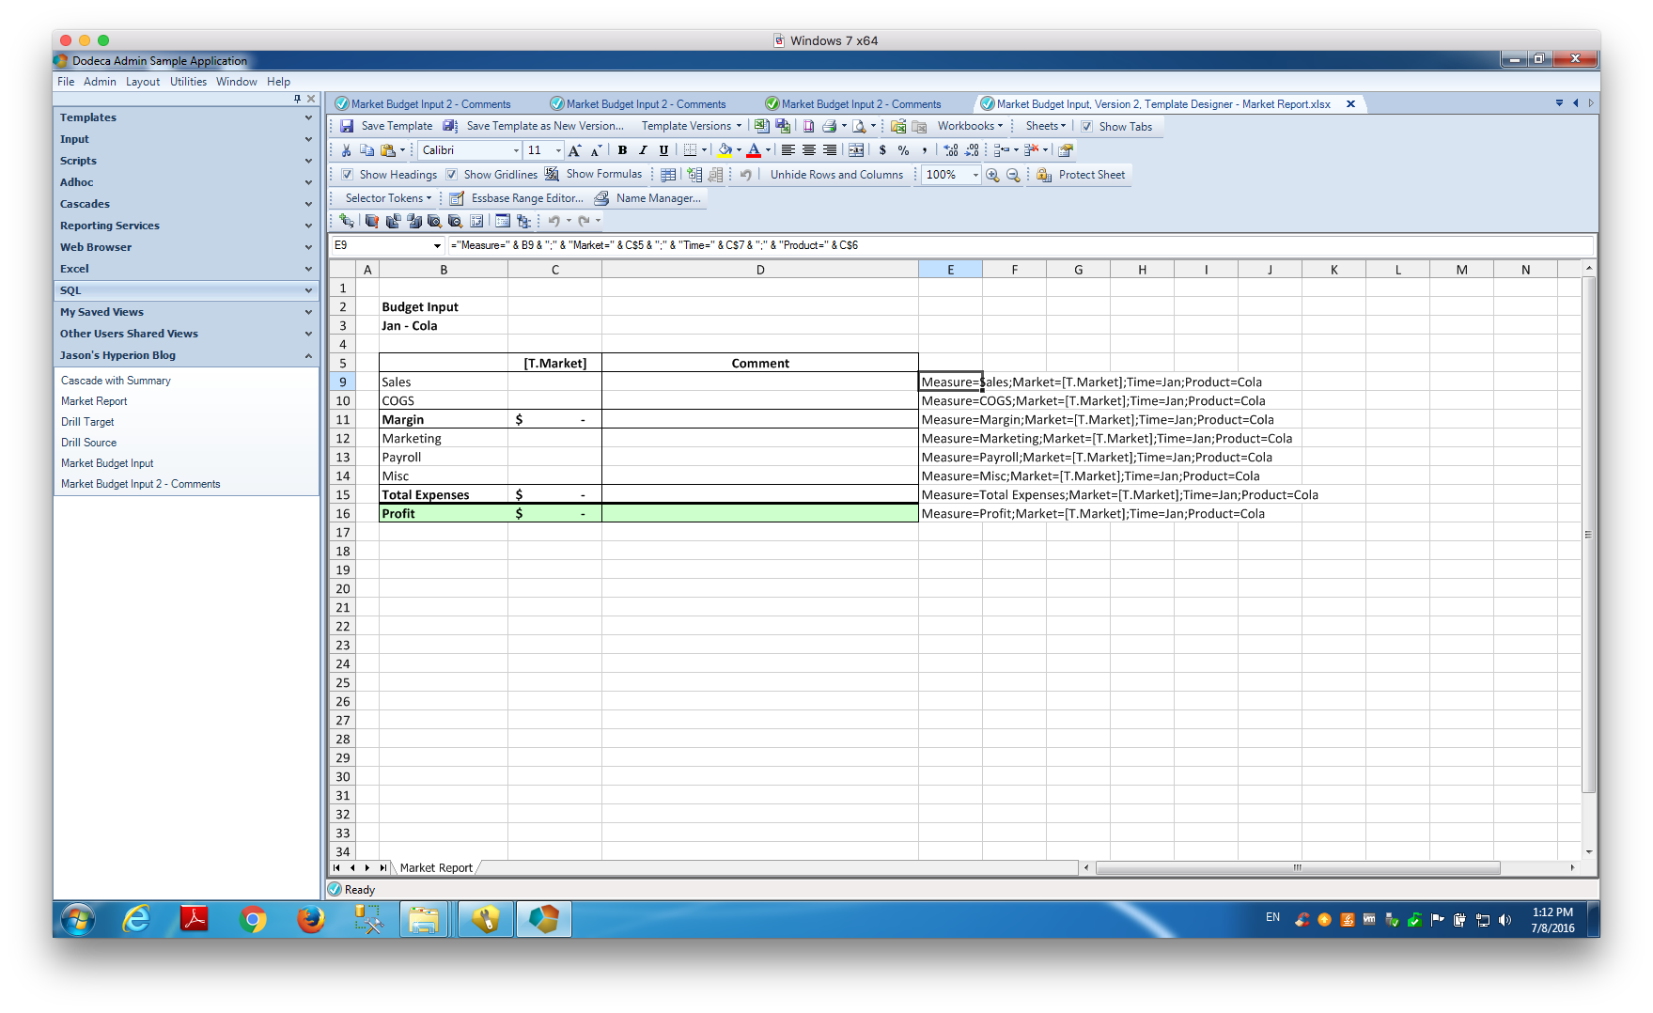Screen dimensions: 1653x1013
Task: Click the formula bar input field
Action: tap(1021, 245)
